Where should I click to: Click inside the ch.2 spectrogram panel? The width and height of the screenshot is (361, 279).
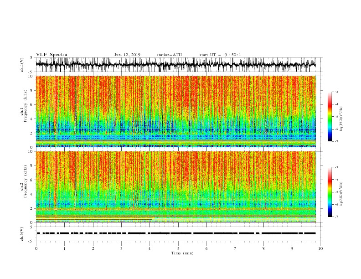175,187
